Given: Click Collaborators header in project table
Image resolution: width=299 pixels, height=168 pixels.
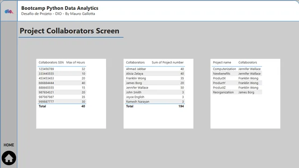Looking at the screenshot, I should pyautogui.click(x=248, y=63).
